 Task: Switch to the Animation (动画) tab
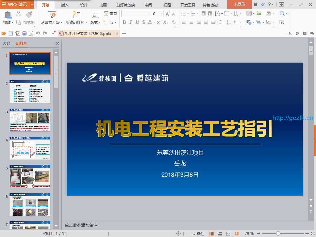pos(103,5)
